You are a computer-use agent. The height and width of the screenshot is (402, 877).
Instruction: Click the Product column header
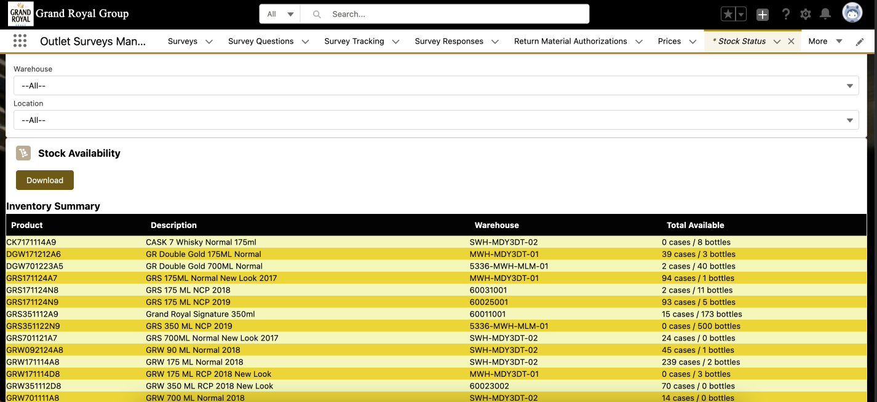[27, 225]
